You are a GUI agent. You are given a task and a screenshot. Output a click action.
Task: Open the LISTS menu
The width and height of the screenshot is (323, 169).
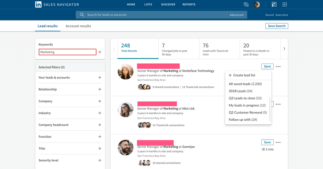148,4
